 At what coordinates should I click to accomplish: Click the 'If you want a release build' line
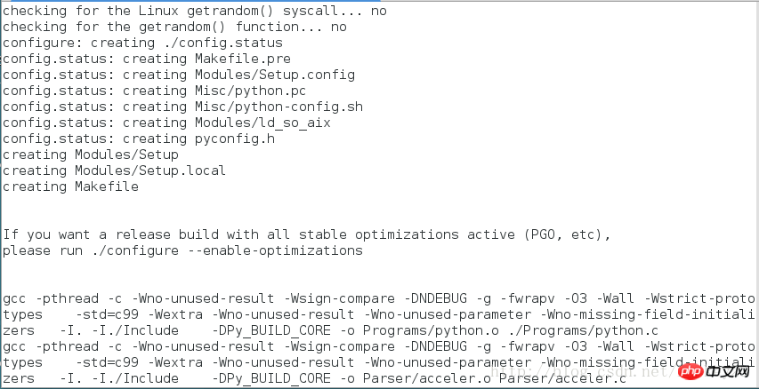pyautogui.click(x=307, y=234)
